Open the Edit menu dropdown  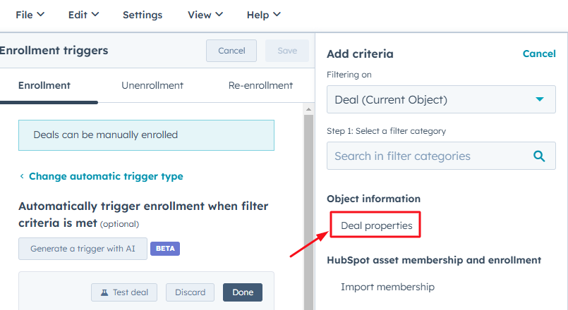coord(83,14)
